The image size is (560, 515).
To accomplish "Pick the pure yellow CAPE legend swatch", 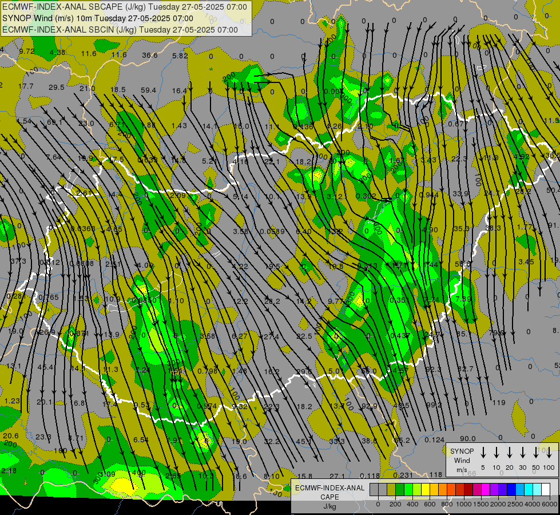I will click(x=426, y=489).
